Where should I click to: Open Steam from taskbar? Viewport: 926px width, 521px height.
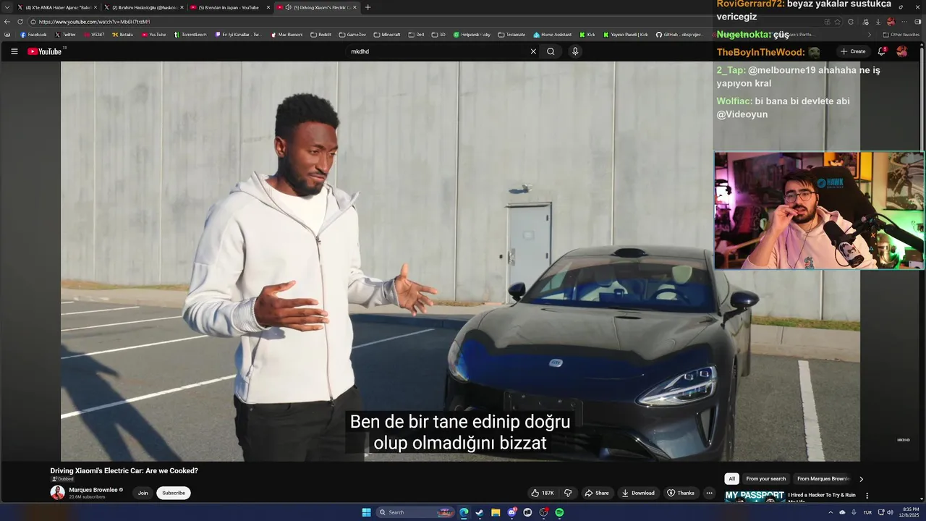tap(480, 512)
